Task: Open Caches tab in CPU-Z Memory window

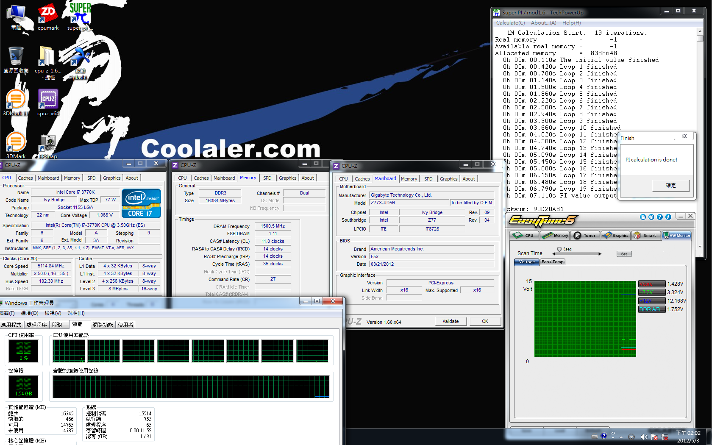Action: [201, 178]
